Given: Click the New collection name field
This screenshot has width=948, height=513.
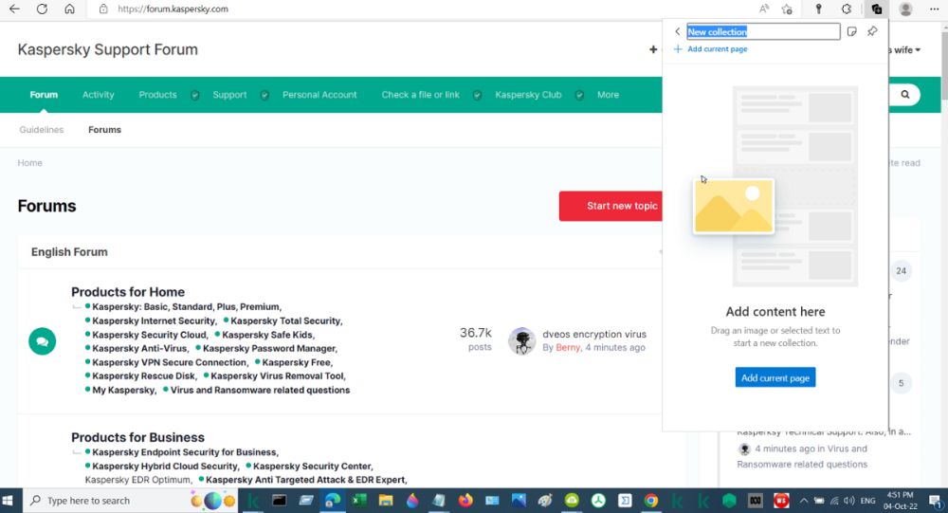Looking at the screenshot, I should [x=763, y=31].
